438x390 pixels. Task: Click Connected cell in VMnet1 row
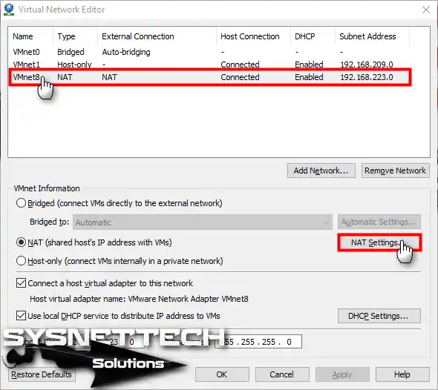click(x=240, y=65)
